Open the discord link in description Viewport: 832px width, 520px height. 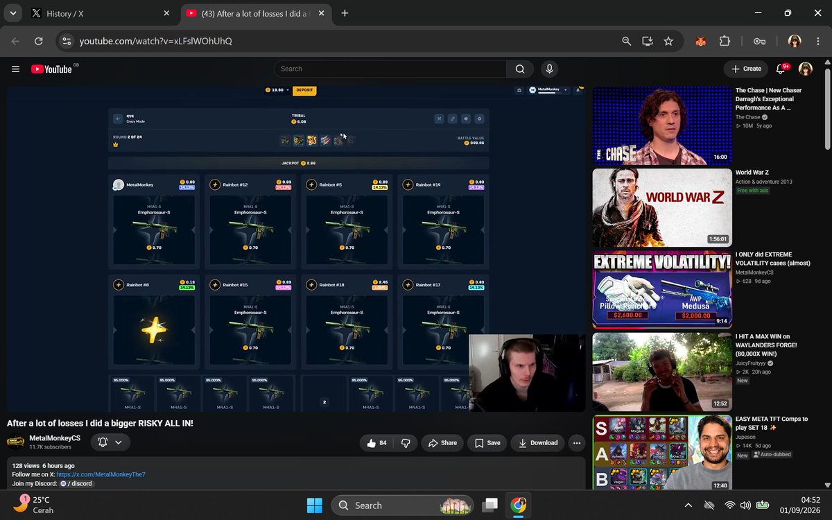(x=76, y=484)
